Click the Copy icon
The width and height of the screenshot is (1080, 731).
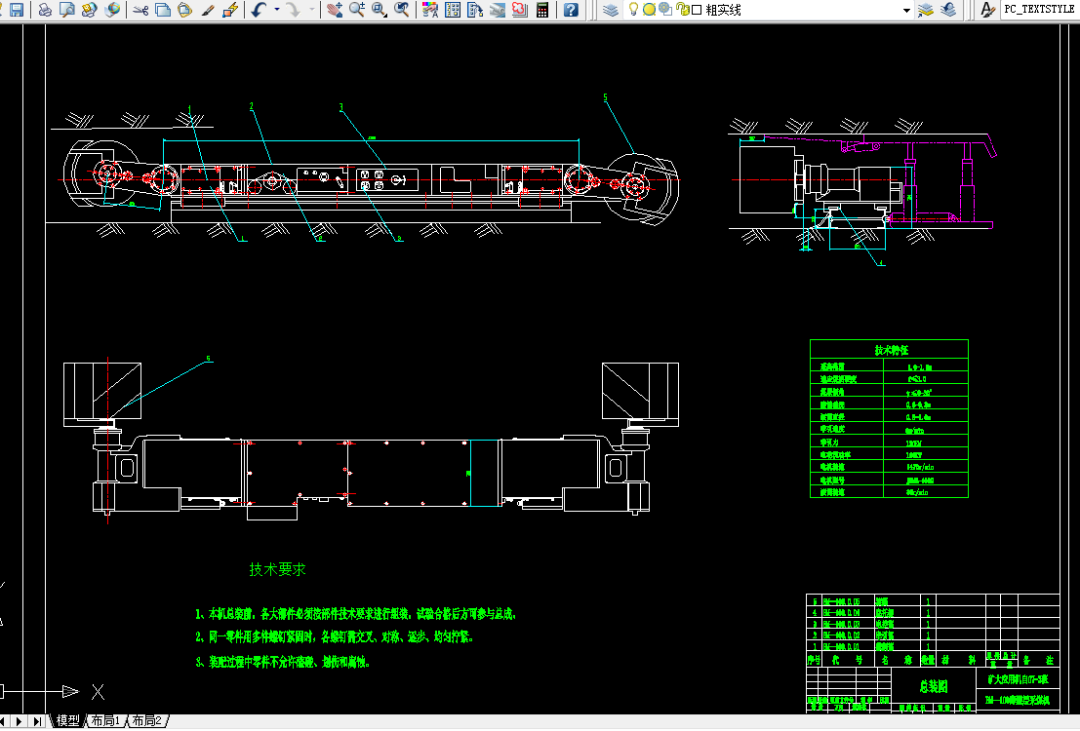click(x=163, y=10)
